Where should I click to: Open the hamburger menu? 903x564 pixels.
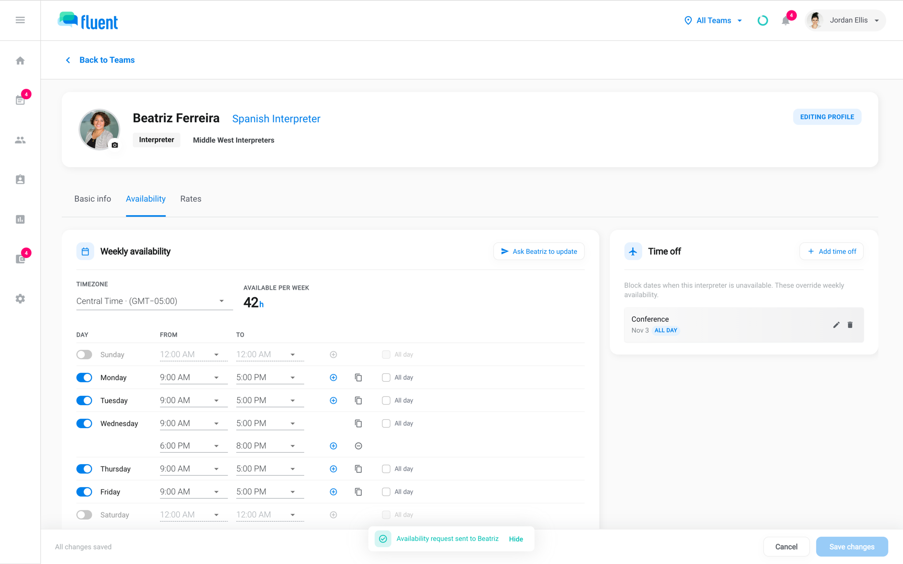(x=20, y=20)
